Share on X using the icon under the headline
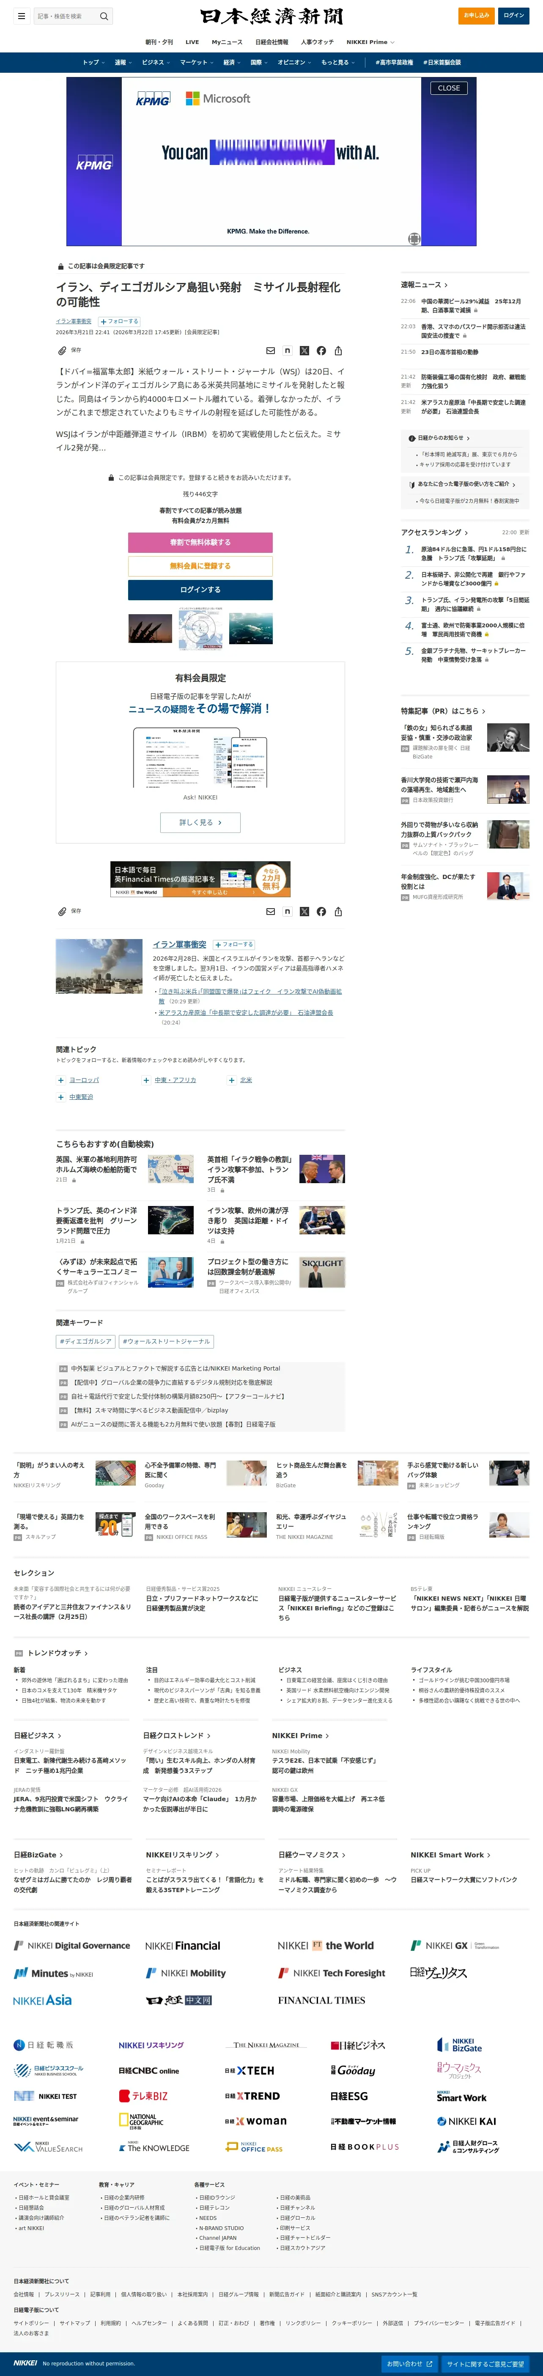This screenshot has height=2376, width=543. 304,351
